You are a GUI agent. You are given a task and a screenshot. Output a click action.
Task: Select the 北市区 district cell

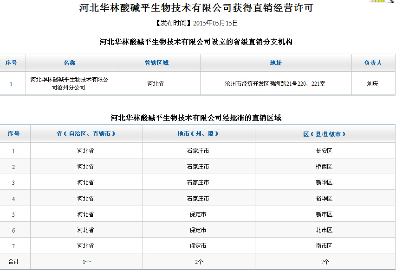[x=325, y=230]
